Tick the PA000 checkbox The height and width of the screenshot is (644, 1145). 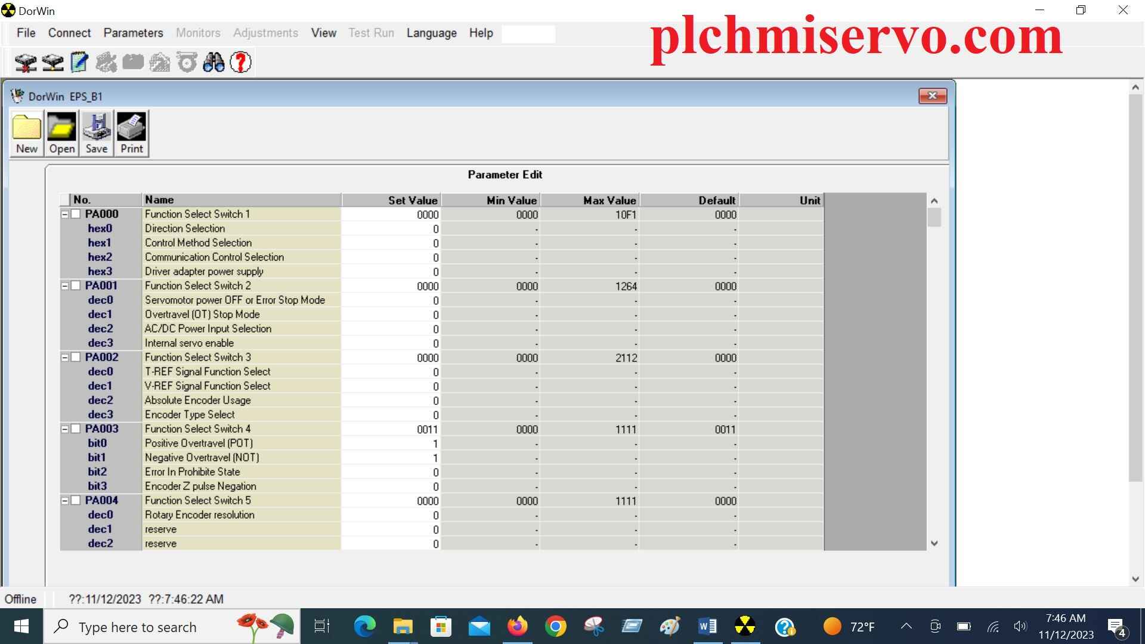[76, 214]
